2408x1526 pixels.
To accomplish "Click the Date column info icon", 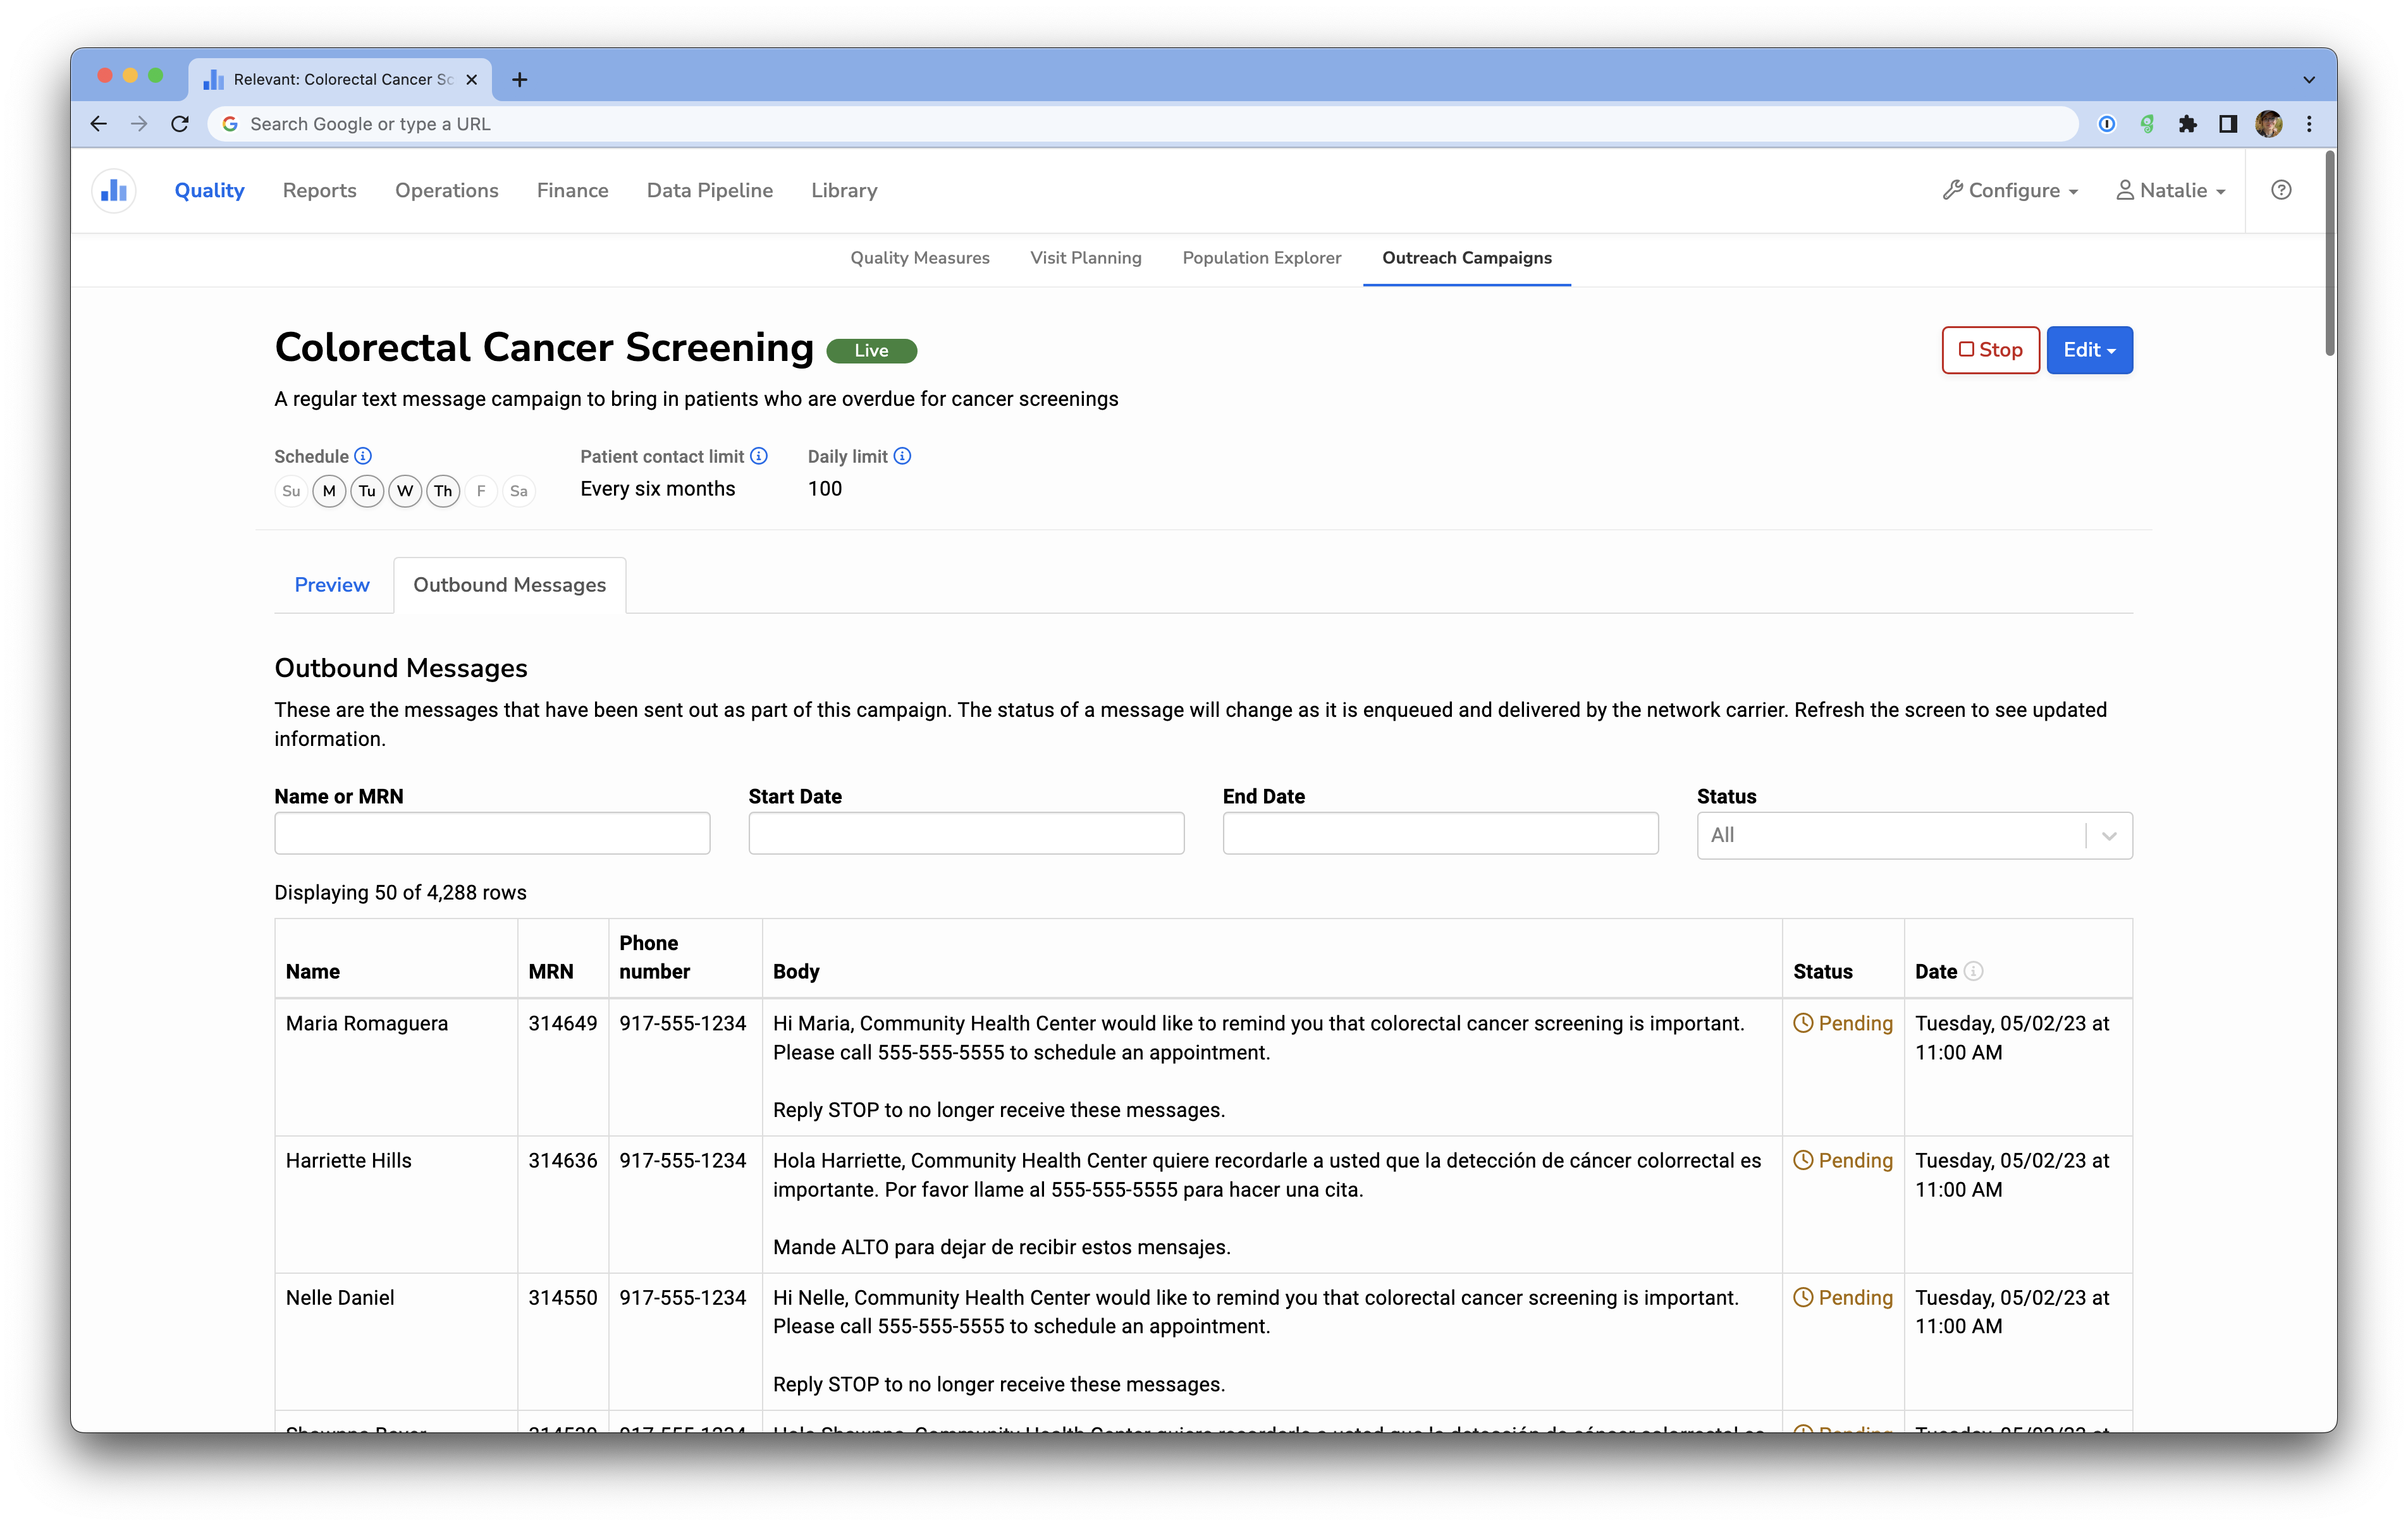I will click(1973, 971).
